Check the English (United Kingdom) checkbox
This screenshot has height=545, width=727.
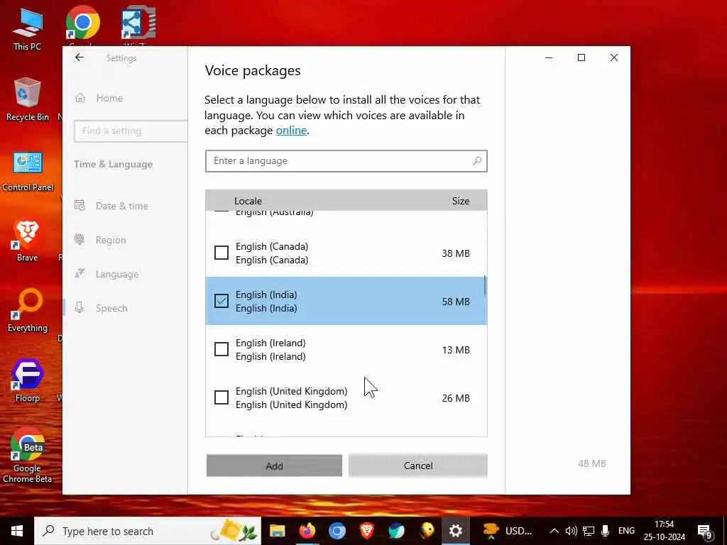pyautogui.click(x=222, y=397)
